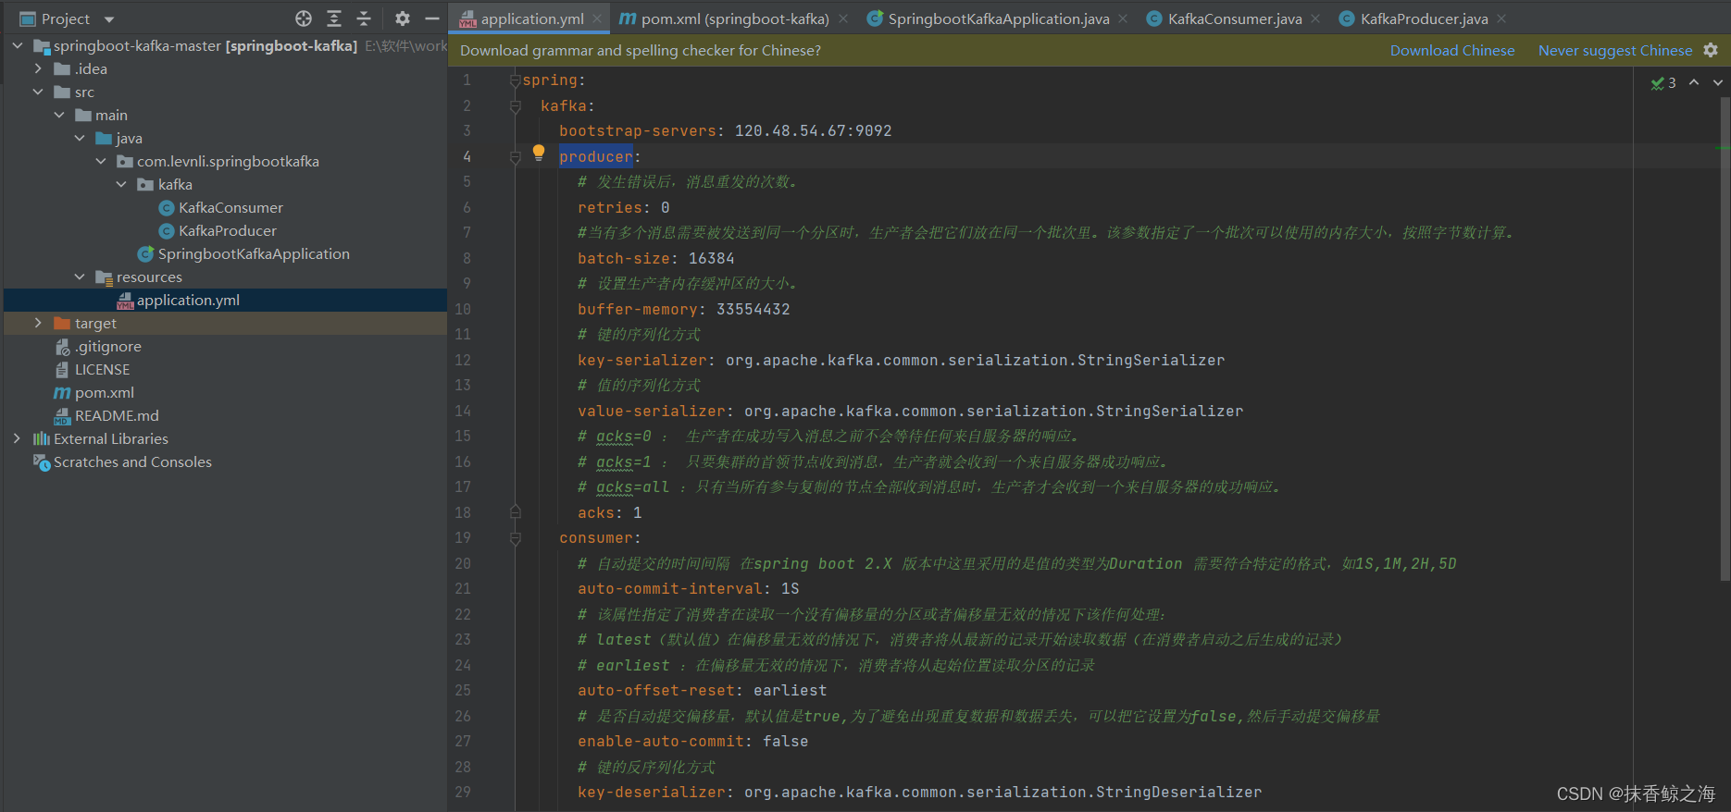The image size is (1731, 812).
Task: Click line number 12 in gutter
Action: (x=463, y=360)
